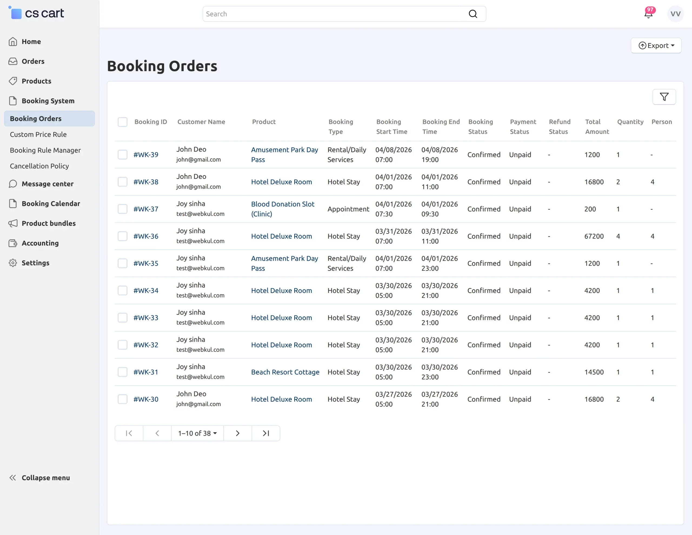Select Cancellation Policy in the sidebar

pyautogui.click(x=39, y=166)
